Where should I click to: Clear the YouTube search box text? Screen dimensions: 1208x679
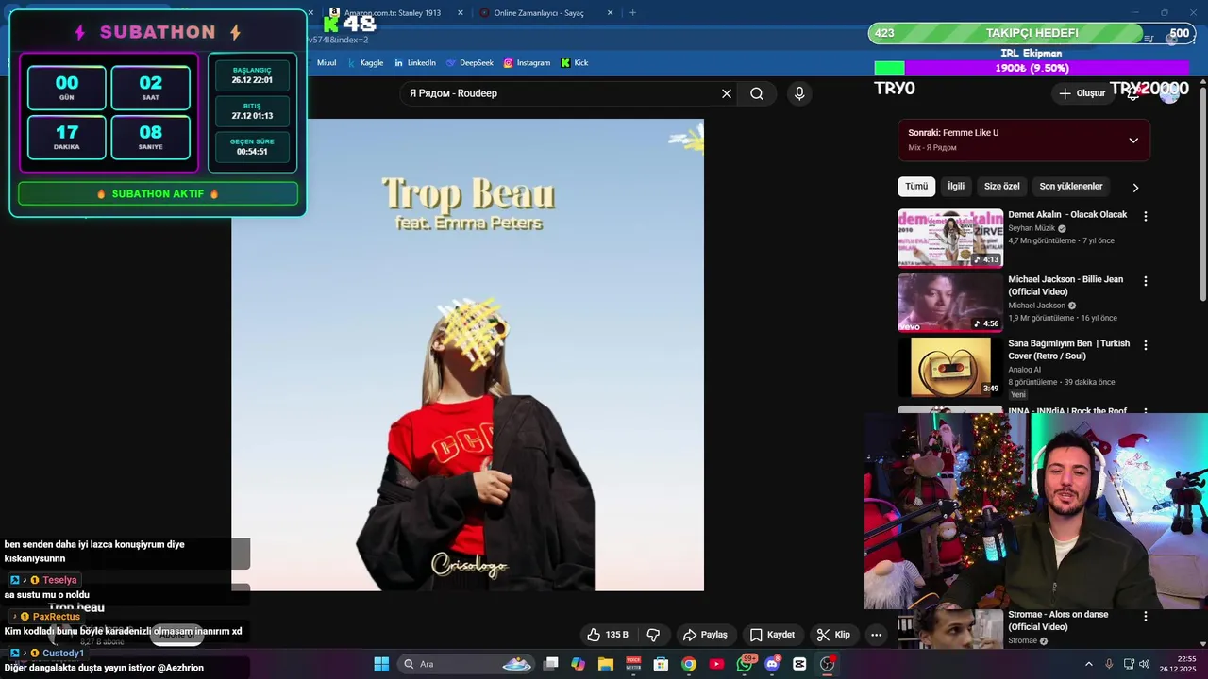click(727, 93)
